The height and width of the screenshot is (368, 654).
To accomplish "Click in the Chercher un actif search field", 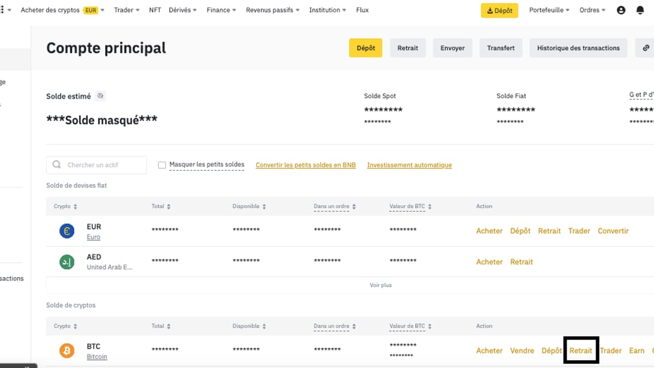I will (97, 165).
